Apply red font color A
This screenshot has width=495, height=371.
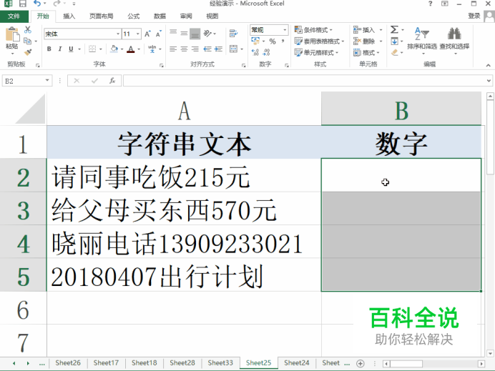click(x=131, y=49)
